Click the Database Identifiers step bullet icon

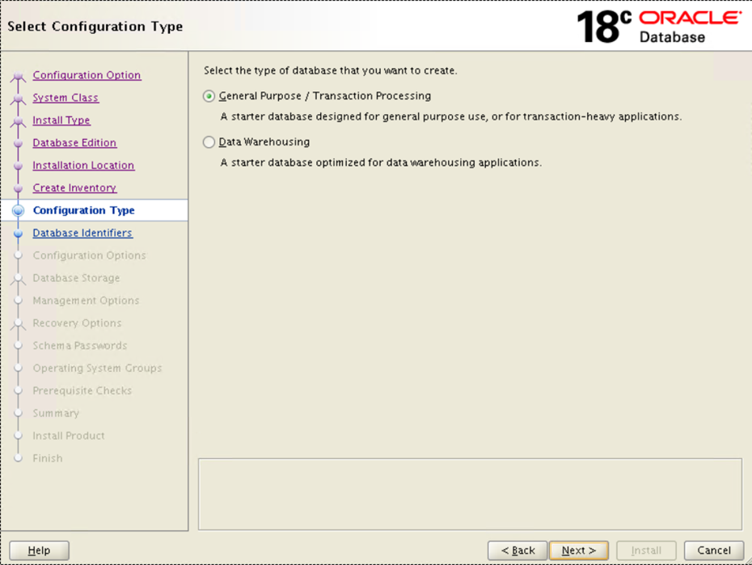pos(19,234)
